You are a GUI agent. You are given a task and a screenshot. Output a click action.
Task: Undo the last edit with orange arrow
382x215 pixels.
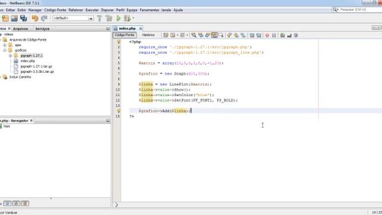35,19
